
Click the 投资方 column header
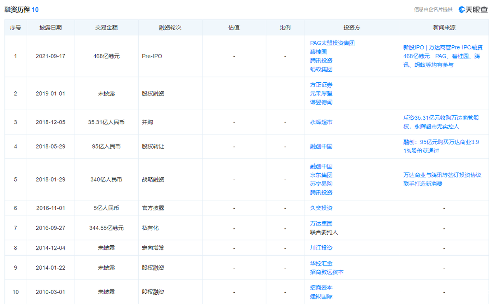[x=352, y=28]
